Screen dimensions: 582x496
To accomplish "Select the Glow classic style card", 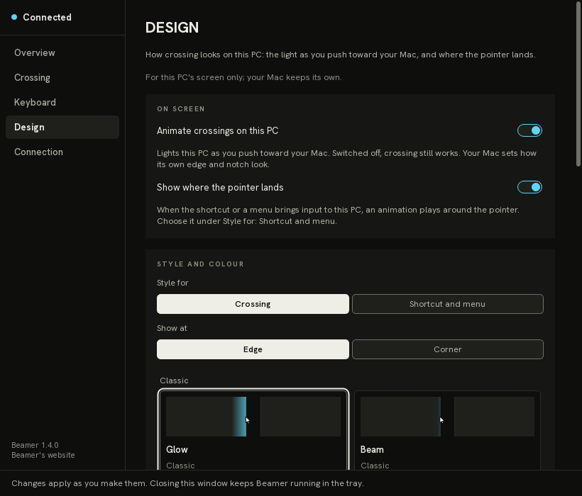I will (253, 429).
